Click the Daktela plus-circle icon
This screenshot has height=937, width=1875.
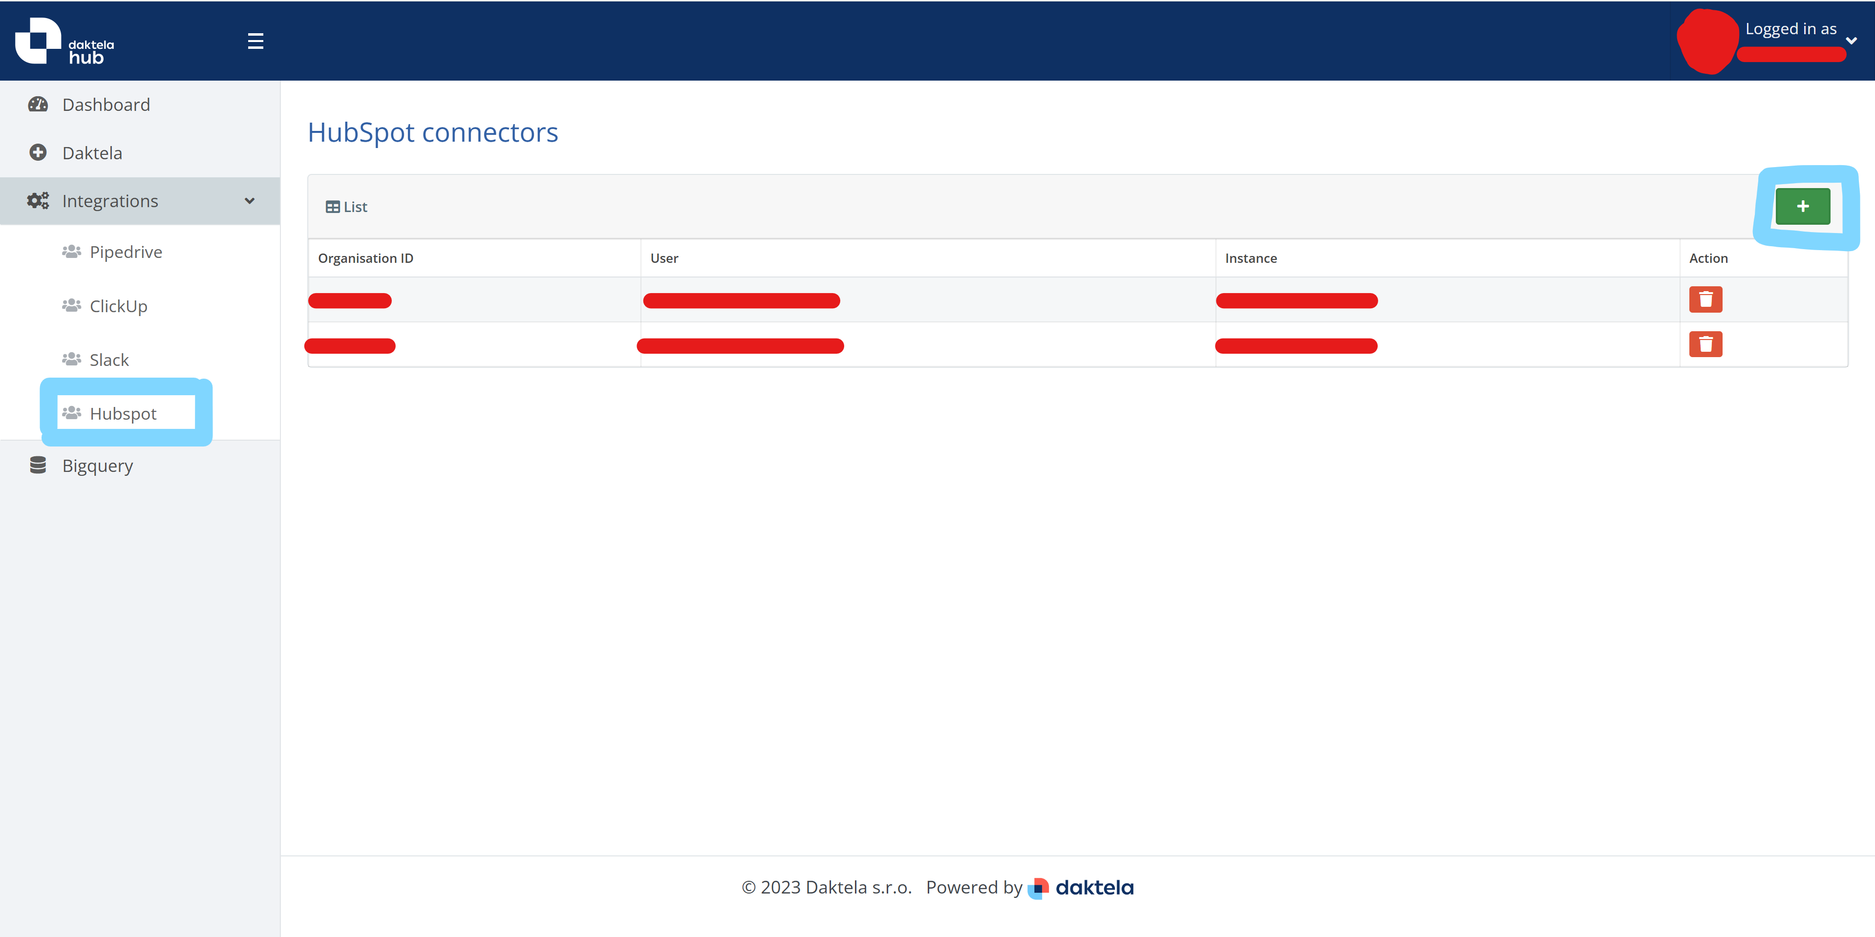click(38, 152)
